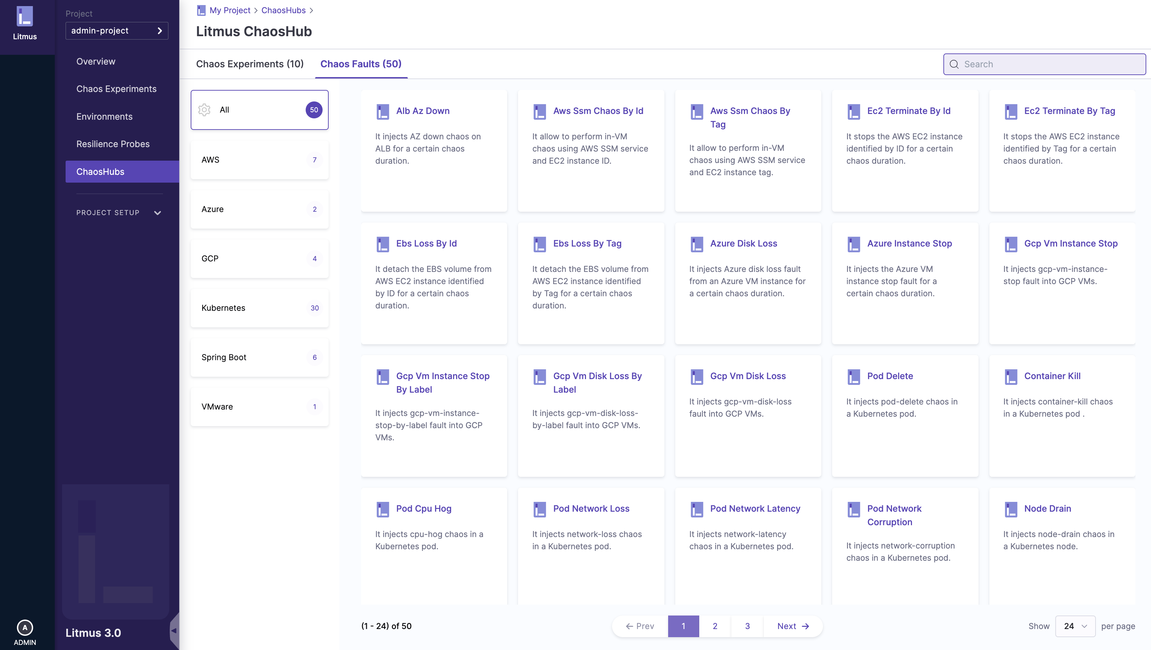The height and width of the screenshot is (650, 1151).
Task: Go to the Next page
Action: (793, 626)
